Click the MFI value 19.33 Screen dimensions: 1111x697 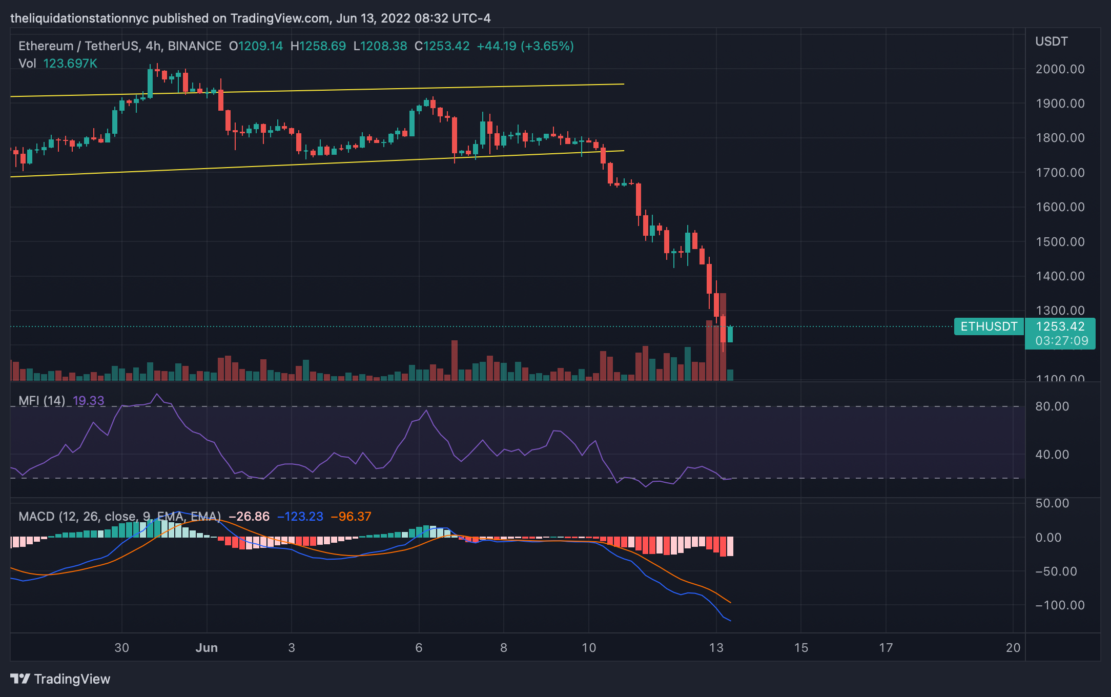88,401
